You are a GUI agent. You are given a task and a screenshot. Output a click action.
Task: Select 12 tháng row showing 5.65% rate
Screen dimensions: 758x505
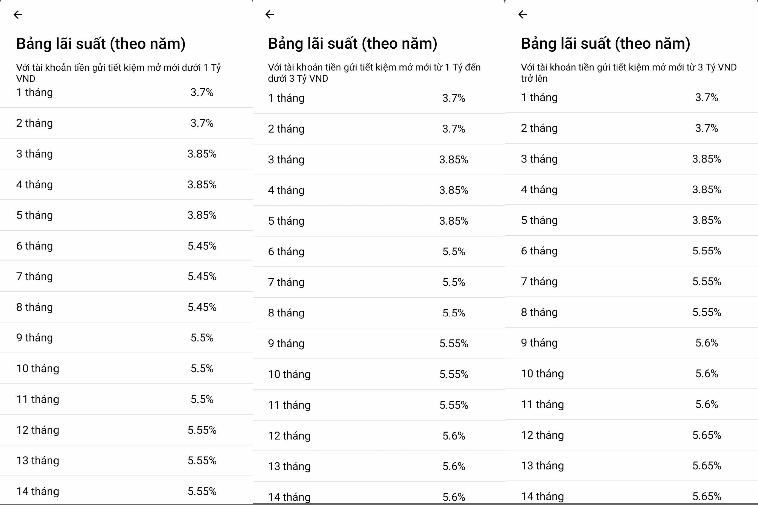pyautogui.click(x=631, y=435)
